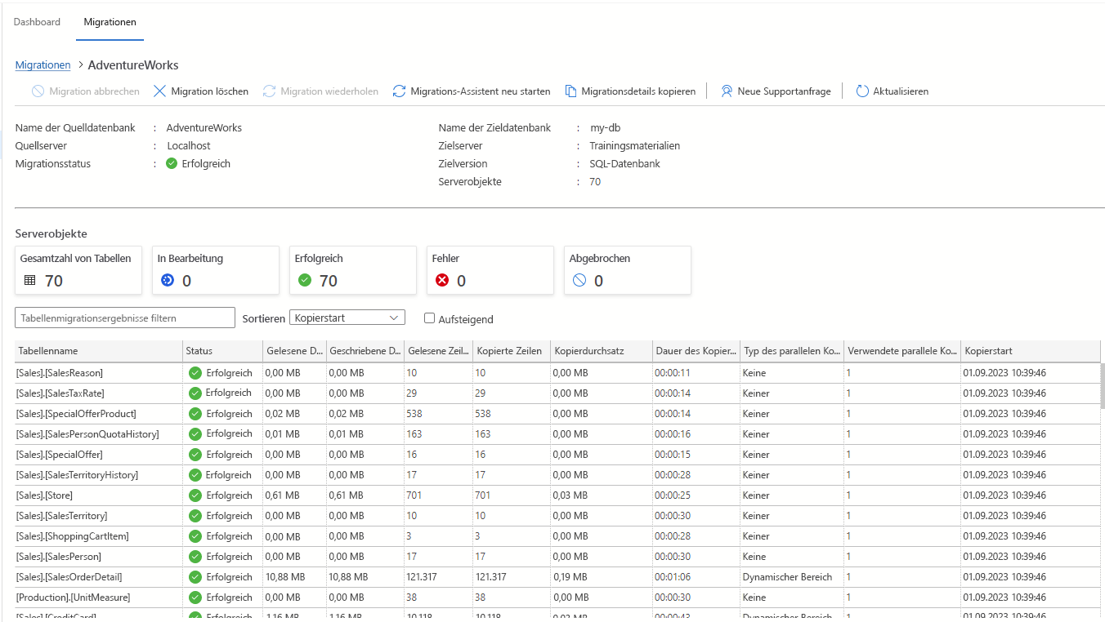The width and height of the screenshot is (1105, 622).
Task: Select the Abgebrochen prohibition icon
Action: tap(579, 279)
